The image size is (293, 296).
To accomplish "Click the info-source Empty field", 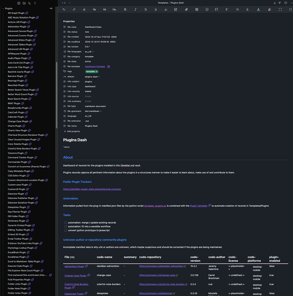I will 88,96.
